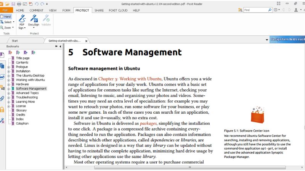
Task: Open the FILE menu
Action: (x=6, y=10)
